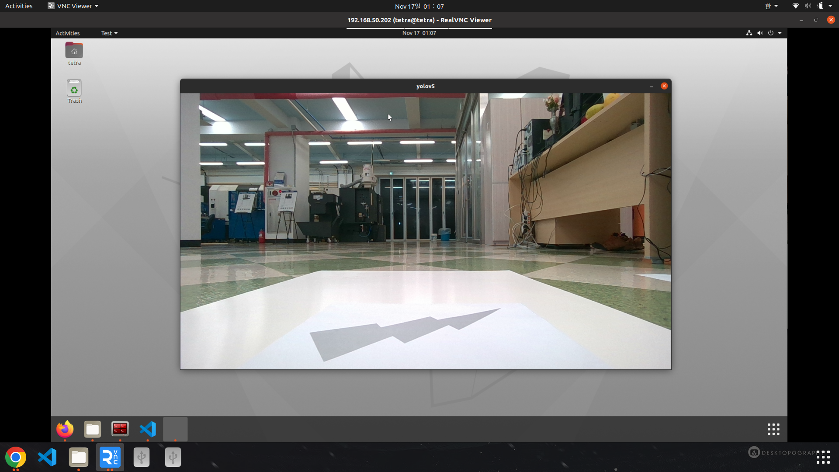Open Files in the remote dock
Image resolution: width=839 pixels, height=472 pixels.
point(93,429)
